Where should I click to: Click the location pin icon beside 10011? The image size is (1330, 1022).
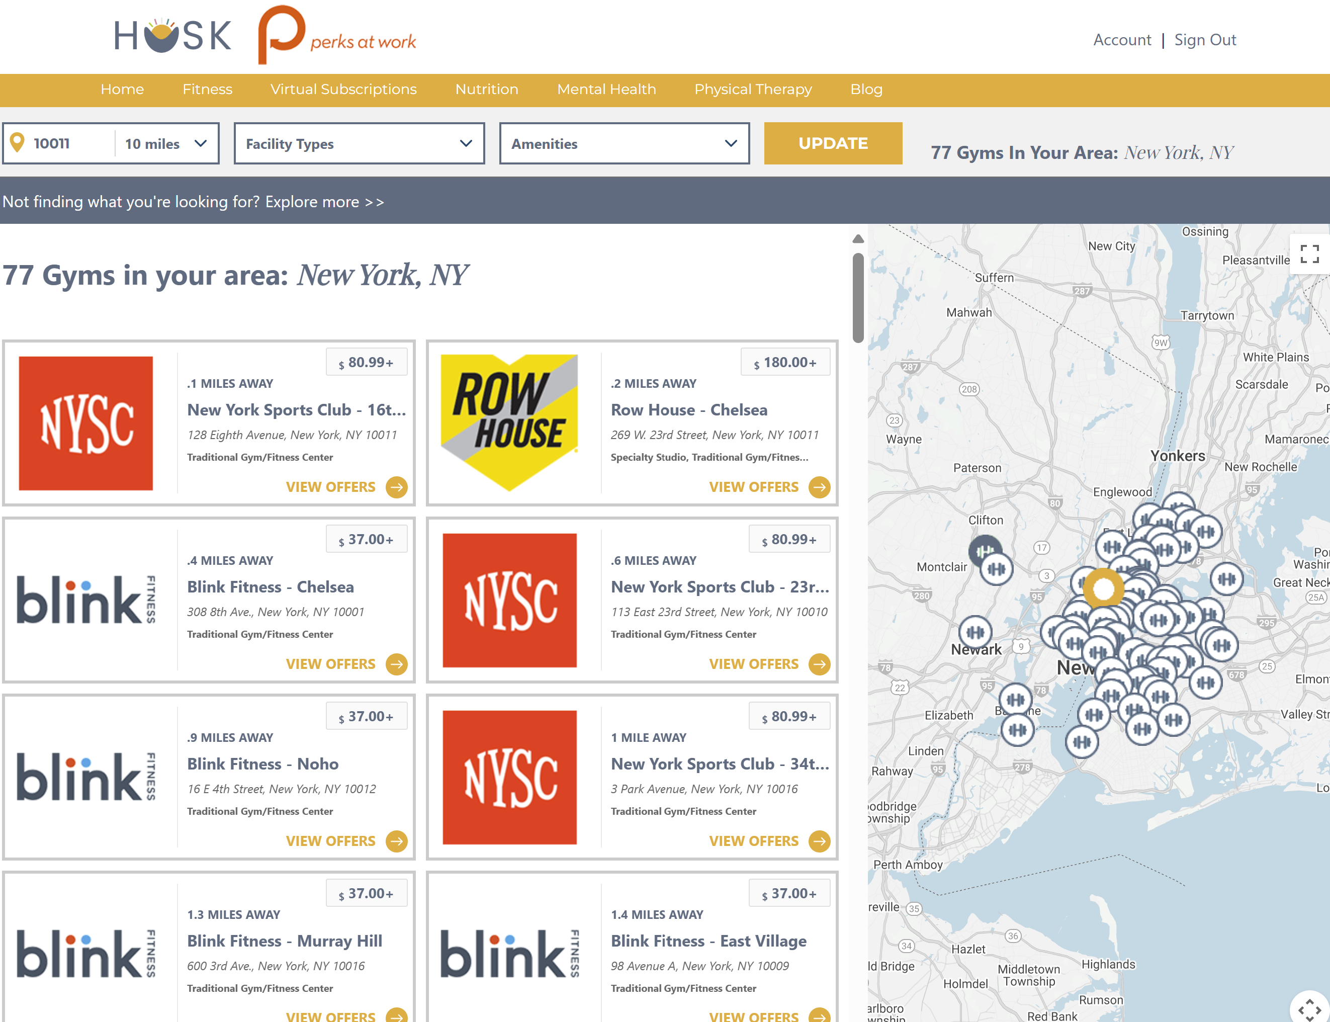tap(18, 143)
